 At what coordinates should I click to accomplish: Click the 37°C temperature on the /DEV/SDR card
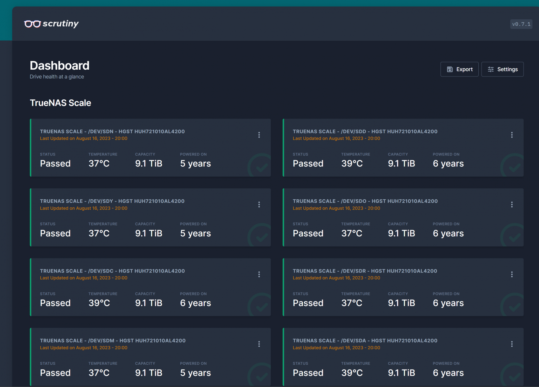(352, 303)
